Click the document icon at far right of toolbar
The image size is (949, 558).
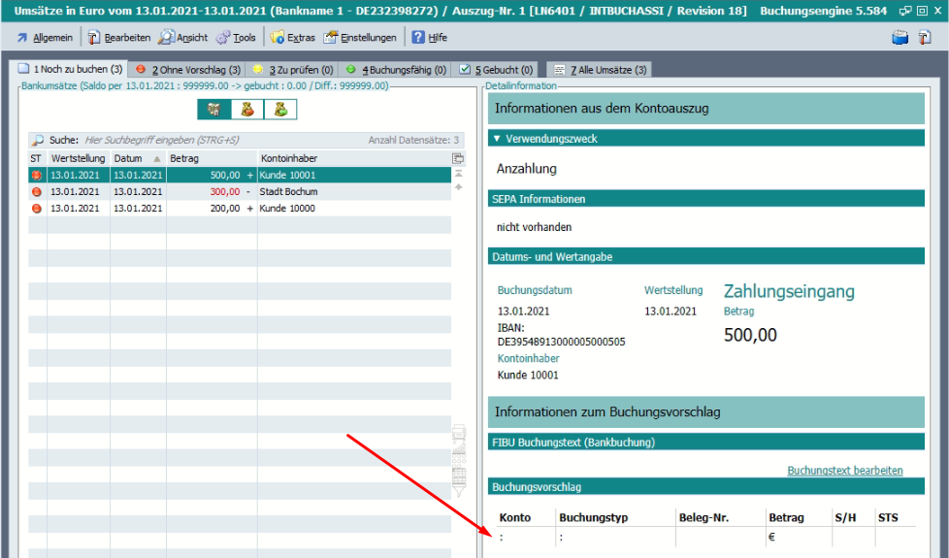click(x=925, y=38)
